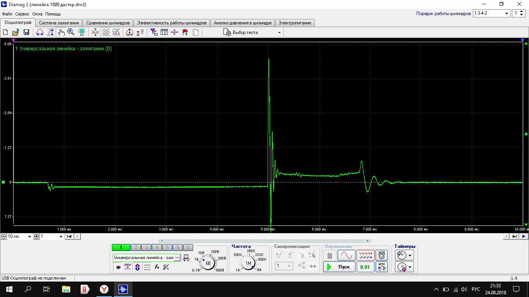This screenshot has height=297, width=529.
Task: Switch to the Система зажигания tab
Action: coord(59,23)
